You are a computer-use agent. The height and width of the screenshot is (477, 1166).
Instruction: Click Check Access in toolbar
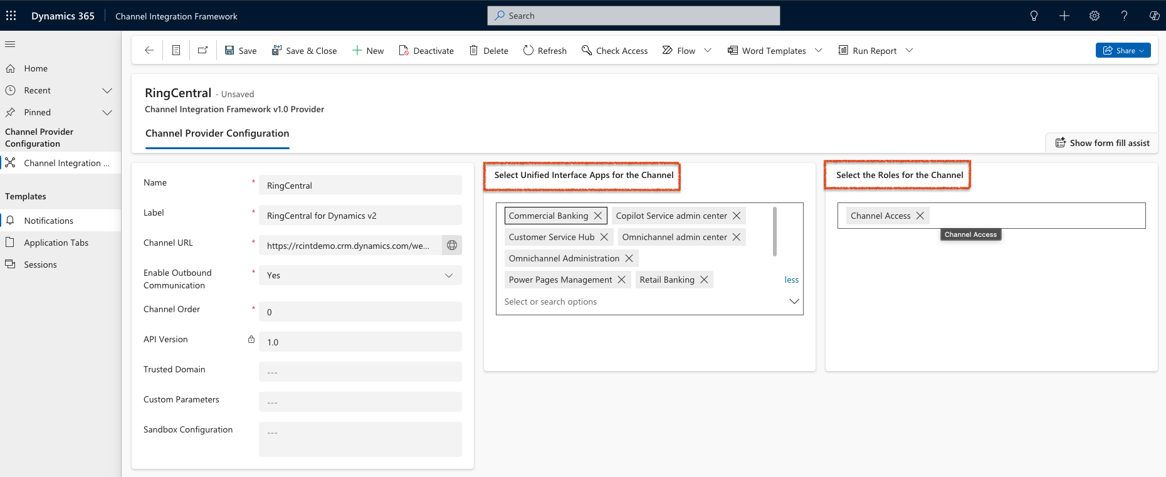click(614, 51)
